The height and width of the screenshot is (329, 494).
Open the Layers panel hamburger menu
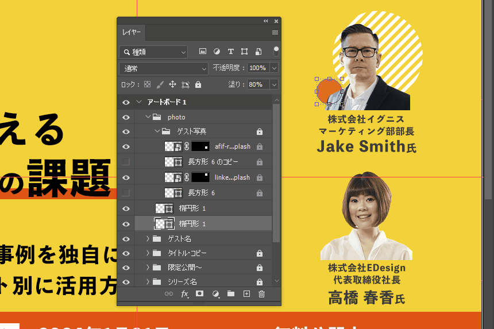[275, 32]
